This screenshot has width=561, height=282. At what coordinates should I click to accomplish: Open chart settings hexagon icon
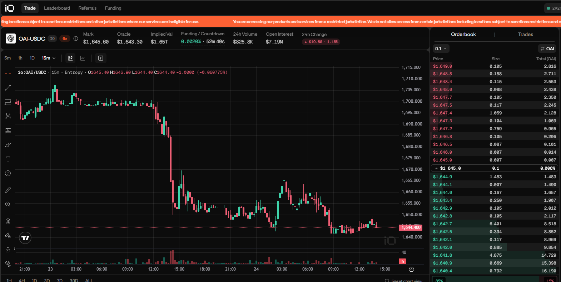pyautogui.click(x=411, y=270)
